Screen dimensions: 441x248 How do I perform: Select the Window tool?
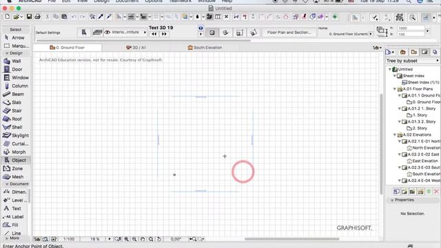pyautogui.click(x=17, y=78)
